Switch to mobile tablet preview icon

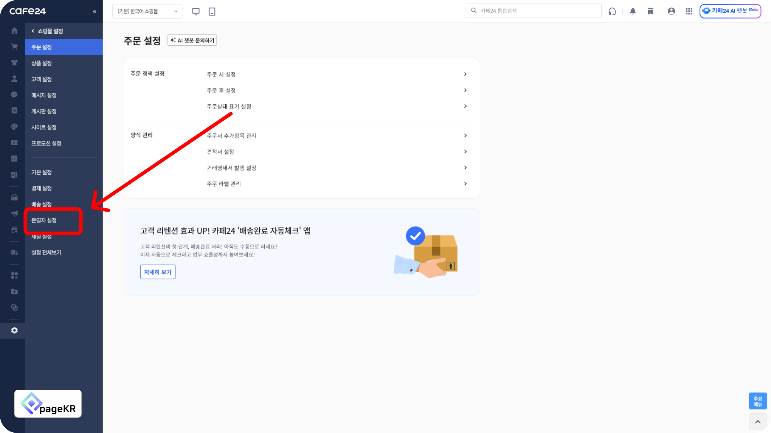point(212,11)
